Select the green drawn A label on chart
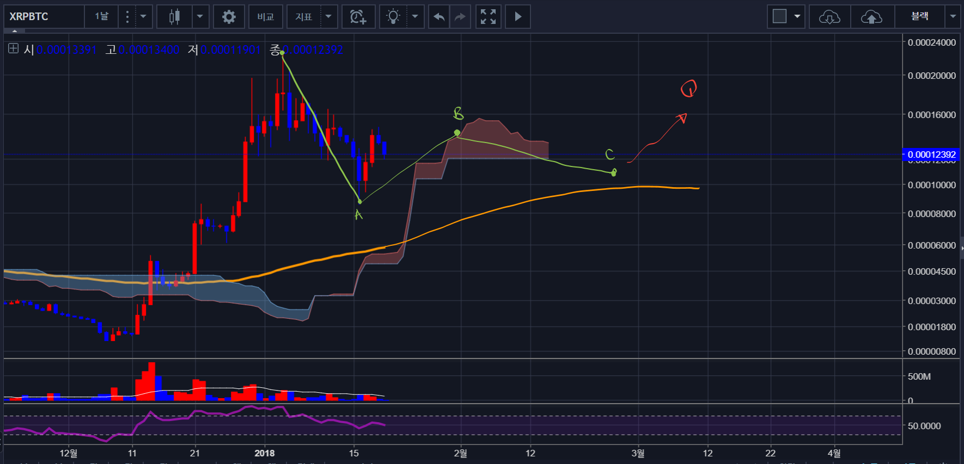This screenshot has width=964, height=464. (x=358, y=215)
